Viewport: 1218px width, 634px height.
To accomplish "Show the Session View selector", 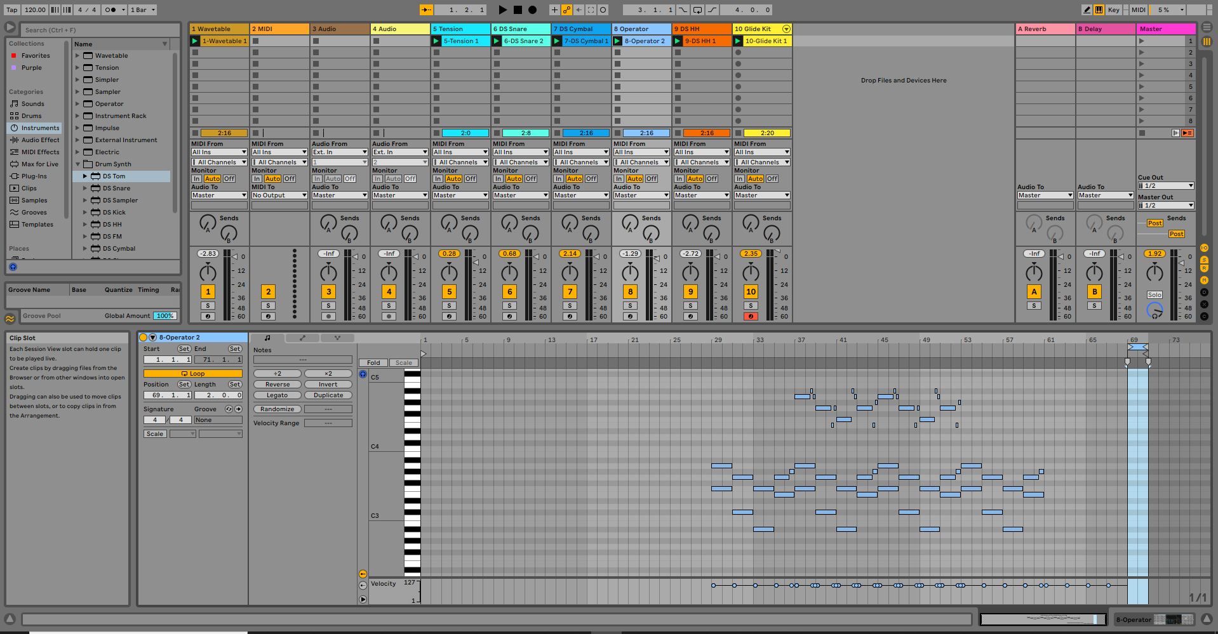I will click(x=1207, y=41).
